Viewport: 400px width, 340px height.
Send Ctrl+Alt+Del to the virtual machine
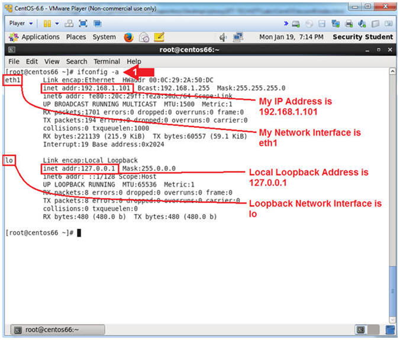(x=69, y=24)
